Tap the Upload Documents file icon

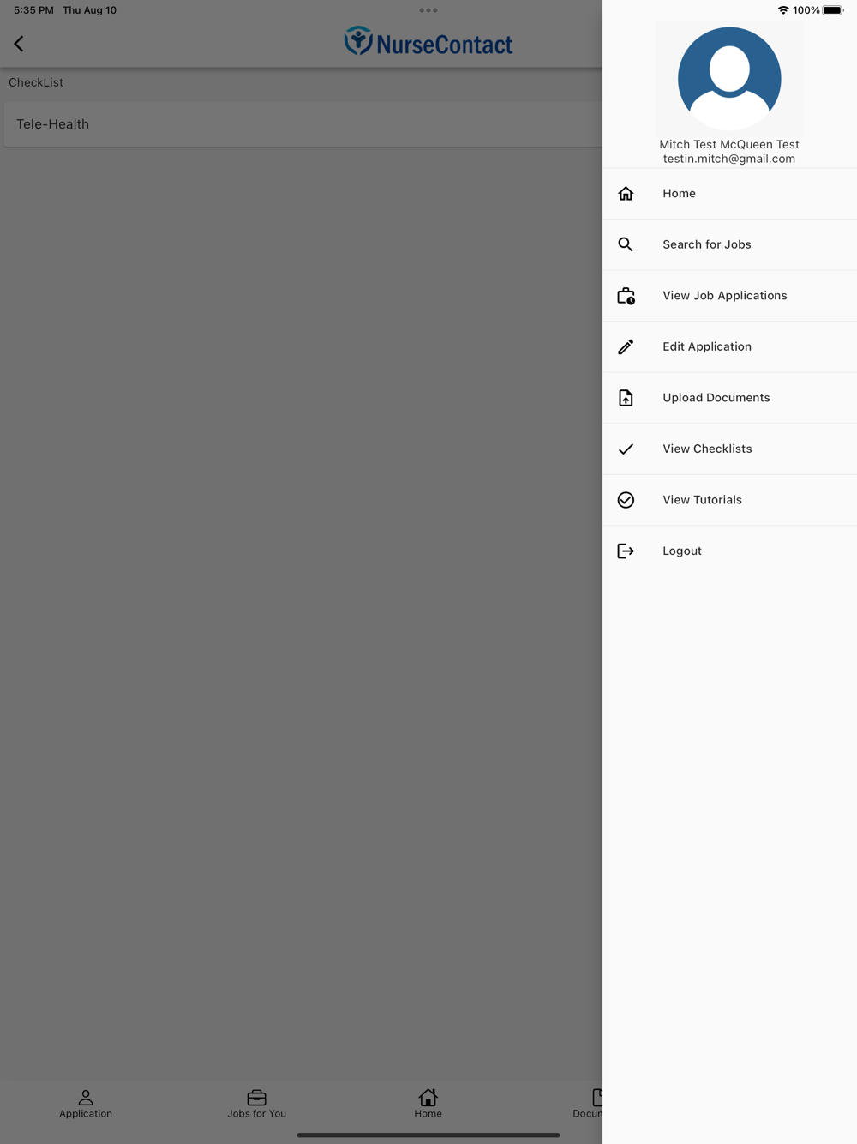tap(626, 398)
